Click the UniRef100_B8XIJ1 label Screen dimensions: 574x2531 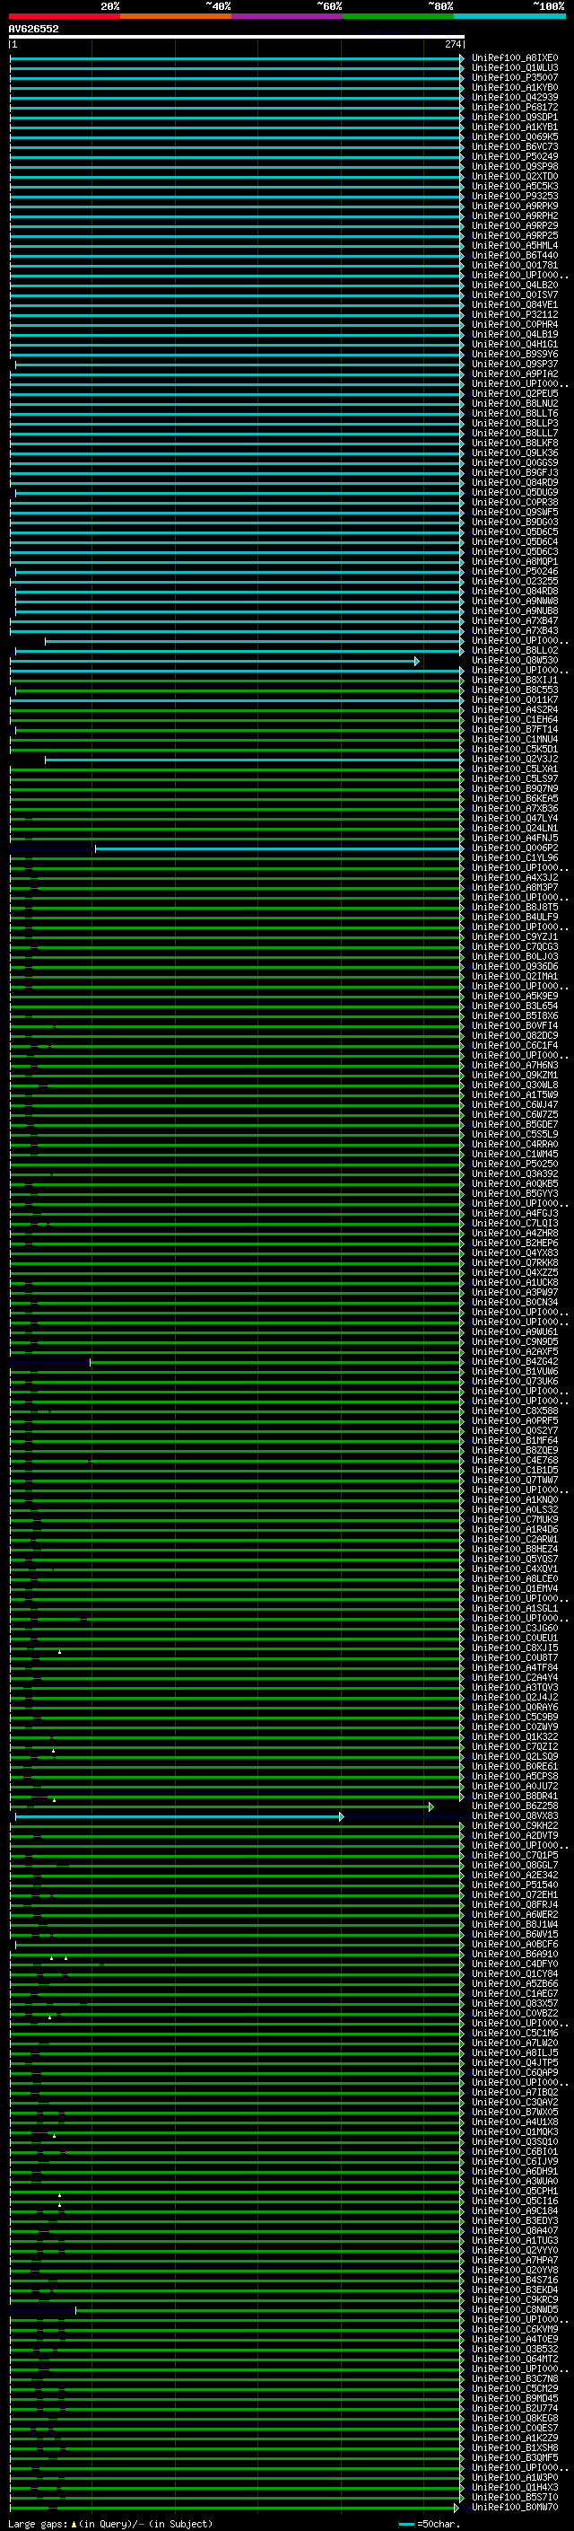pyautogui.click(x=514, y=680)
